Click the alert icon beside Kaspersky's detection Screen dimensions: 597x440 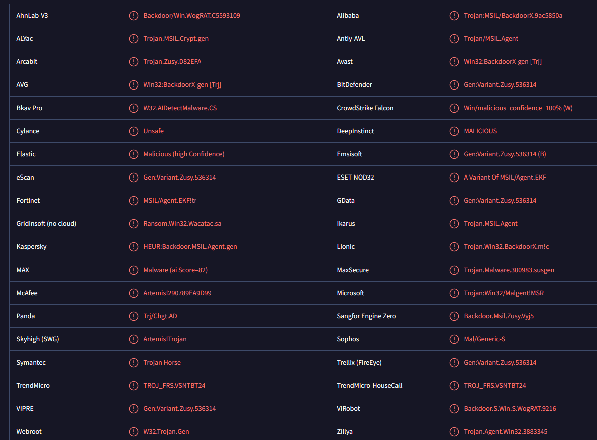pyautogui.click(x=133, y=247)
